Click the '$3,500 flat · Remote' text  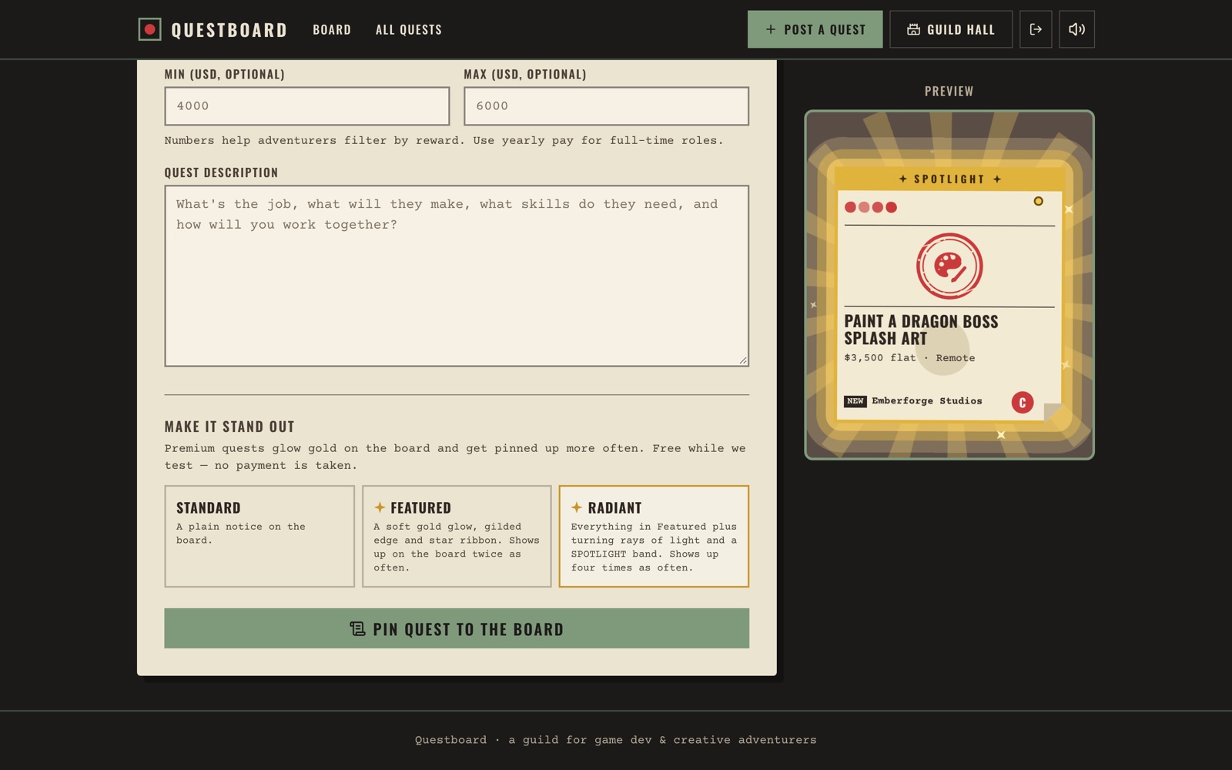pyautogui.click(x=909, y=358)
